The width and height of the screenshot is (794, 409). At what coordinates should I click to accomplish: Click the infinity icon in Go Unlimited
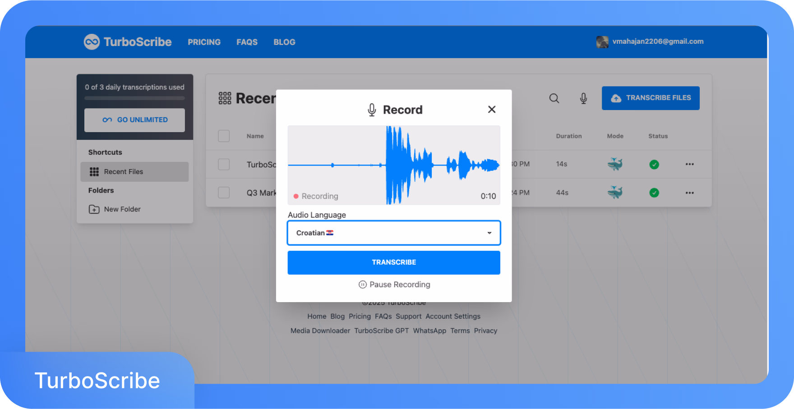click(x=107, y=120)
